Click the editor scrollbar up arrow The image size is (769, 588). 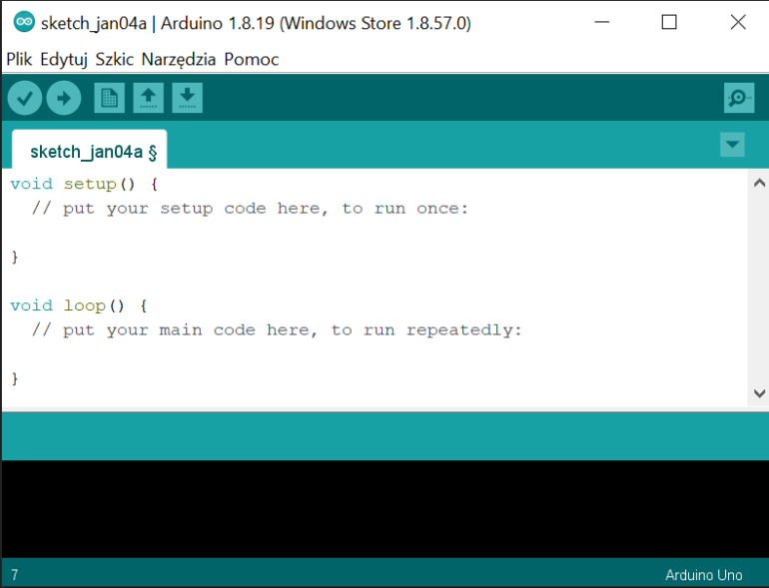(759, 184)
